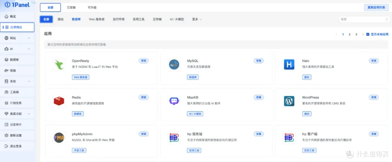The width and height of the screenshot is (392, 162).
Task: Go to previous page arrow
Action: pyautogui.click(x=336, y=34)
